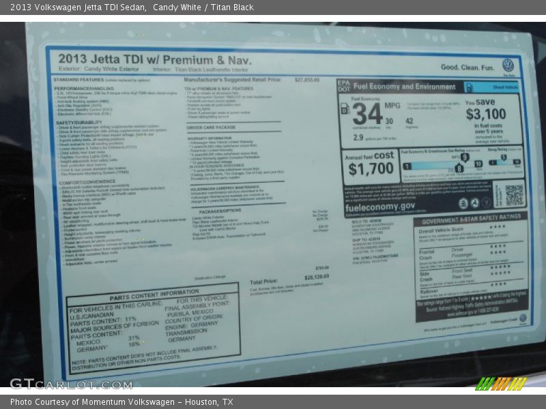Click the '2.9' gallons per 100 miles value

358,138
